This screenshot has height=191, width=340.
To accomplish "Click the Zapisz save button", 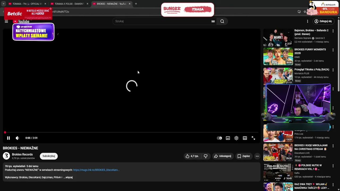I will 244,156.
